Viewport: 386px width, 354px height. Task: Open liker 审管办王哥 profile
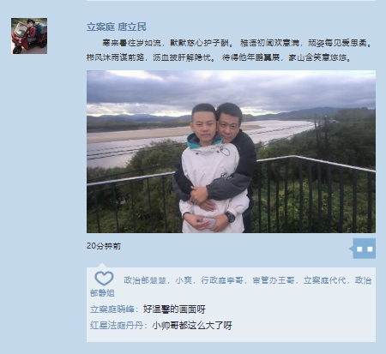(x=274, y=280)
